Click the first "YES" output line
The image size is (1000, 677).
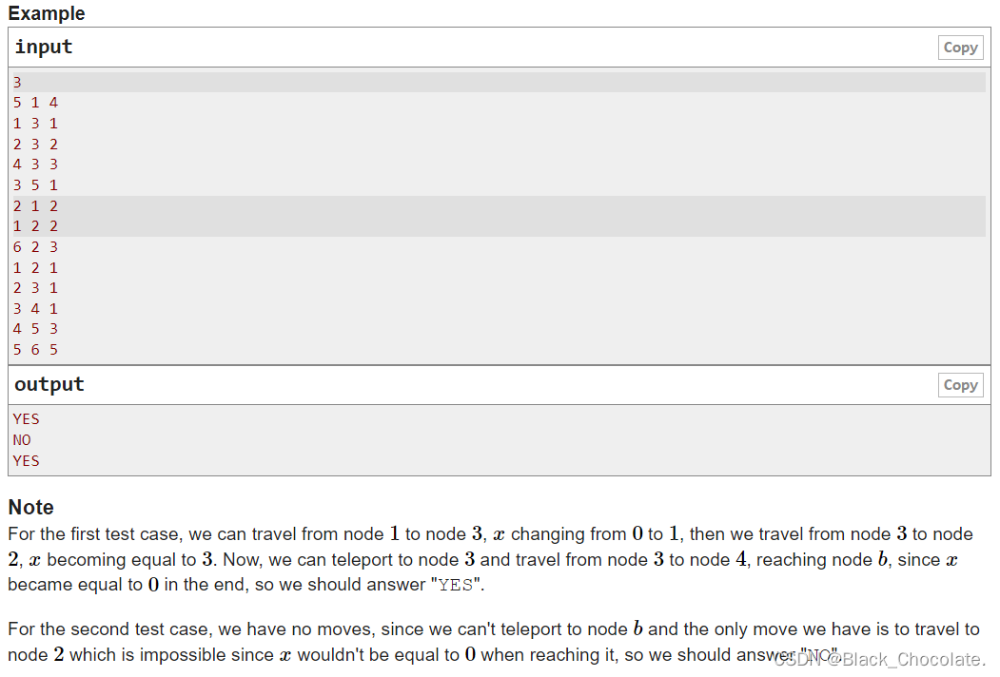click(27, 419)
